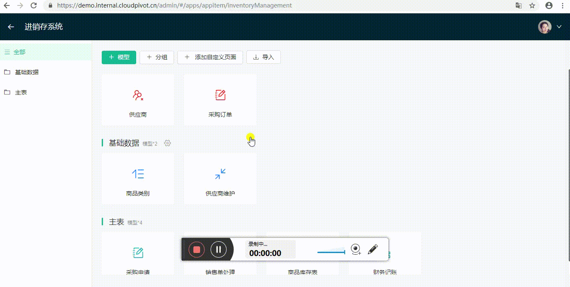Click the 供应商 card label
The height and width of the screenshot is (287, 570).
(138, 115)
